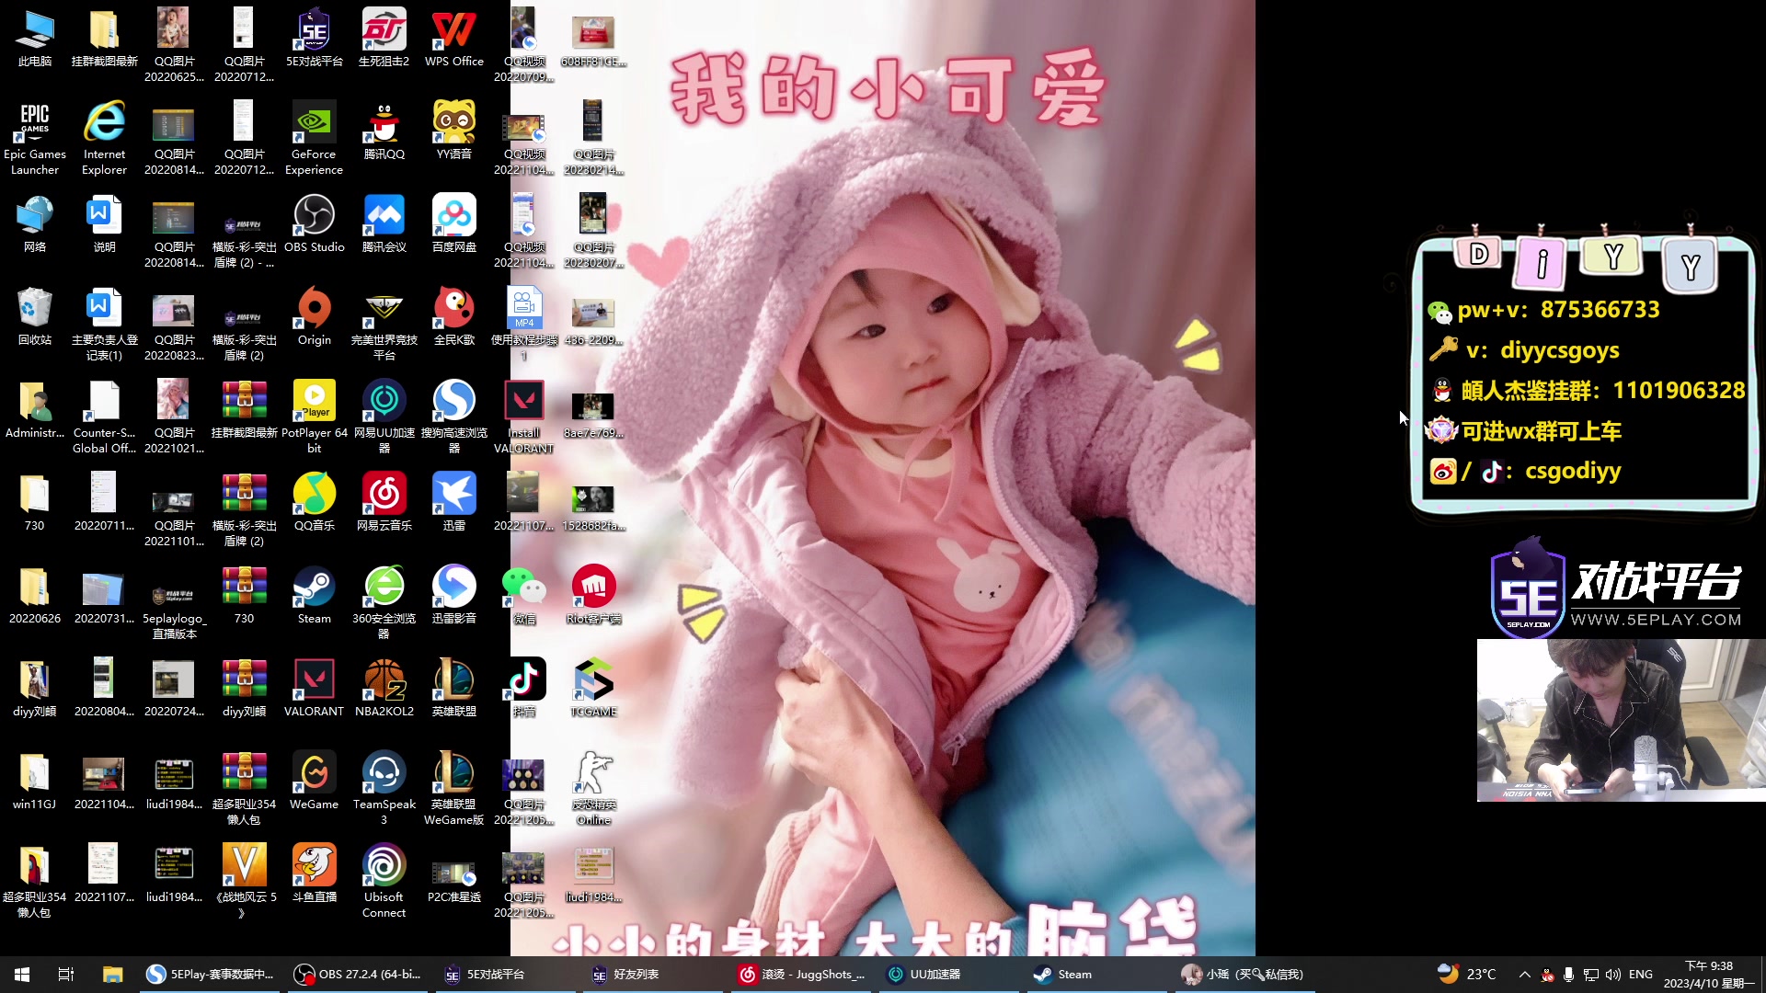Open the 完美世界竞技平台 icon

[384, 324]
